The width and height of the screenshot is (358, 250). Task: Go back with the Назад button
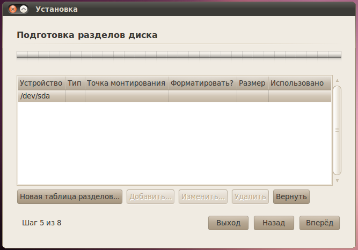(x=274, y=223)
